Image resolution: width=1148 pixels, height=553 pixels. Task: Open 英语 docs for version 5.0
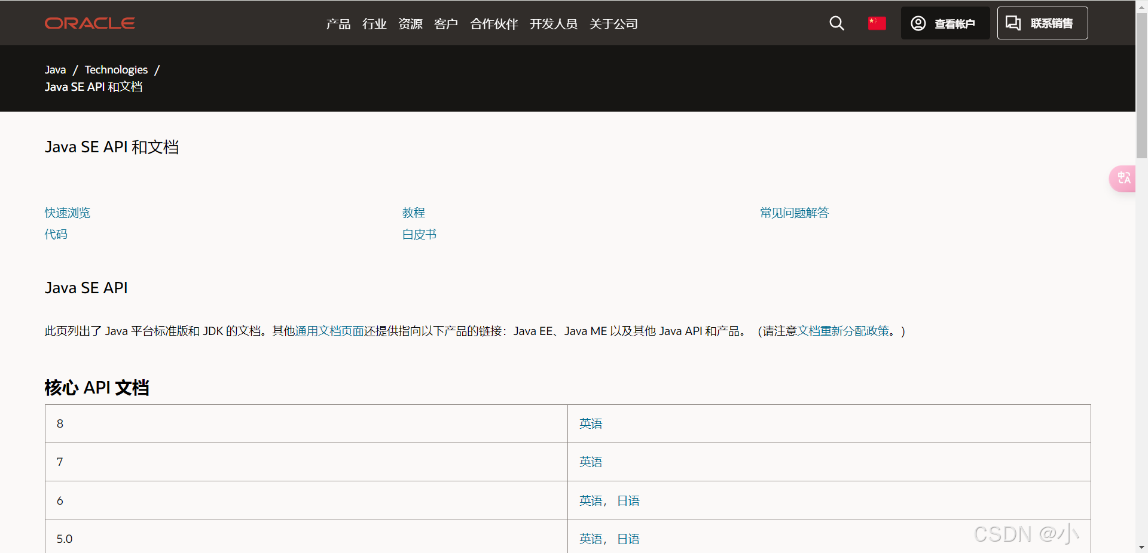click(591, 539)
